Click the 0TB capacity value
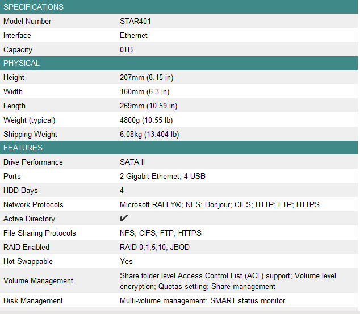 pos(126,49)
